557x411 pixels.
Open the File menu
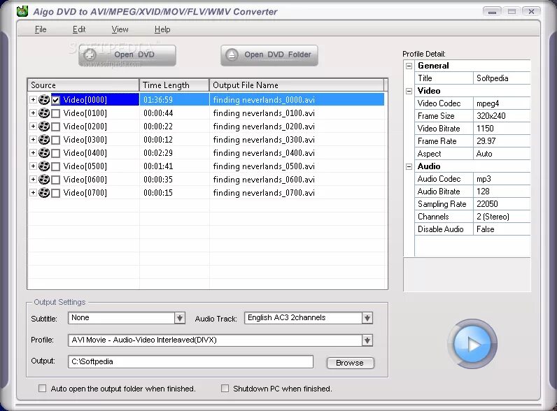coord(41,29)
